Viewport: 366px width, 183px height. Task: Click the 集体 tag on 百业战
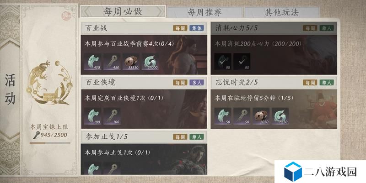point(197,28)
